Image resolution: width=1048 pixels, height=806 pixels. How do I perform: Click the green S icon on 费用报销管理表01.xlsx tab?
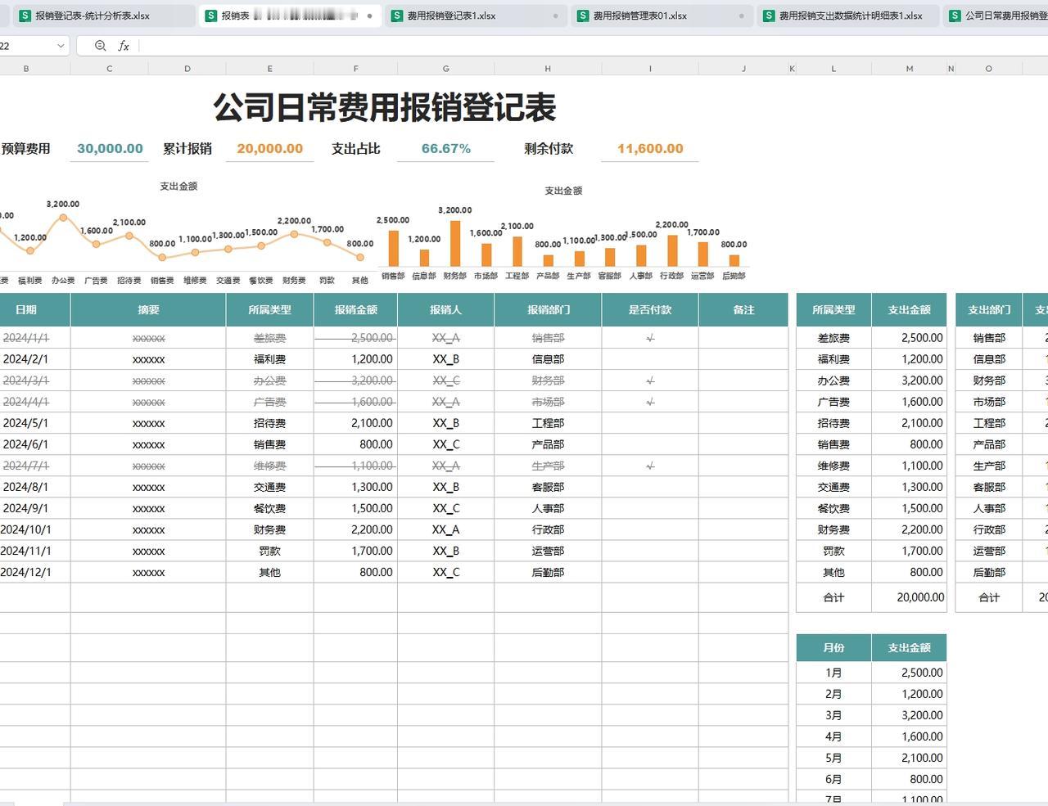583,16
